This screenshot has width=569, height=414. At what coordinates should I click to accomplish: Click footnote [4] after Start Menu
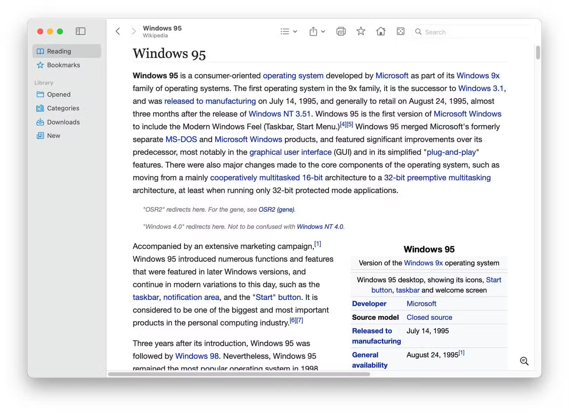click(x=343, y=124)
